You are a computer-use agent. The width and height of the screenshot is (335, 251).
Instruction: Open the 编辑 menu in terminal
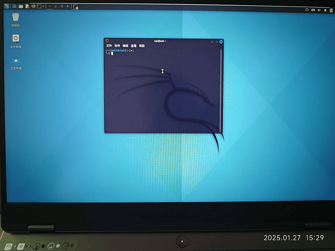tap(125, 46)
